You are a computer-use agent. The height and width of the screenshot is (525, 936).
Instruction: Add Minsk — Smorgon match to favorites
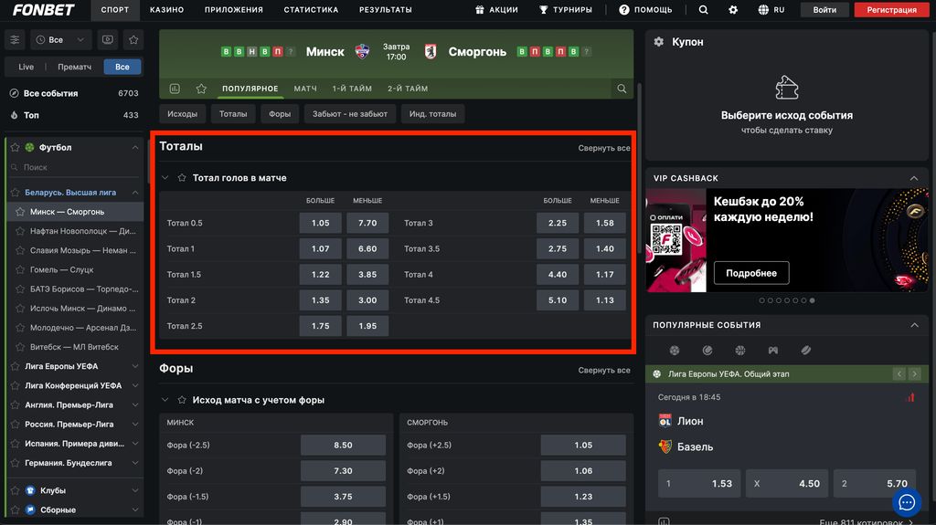(x=200, y=89)
